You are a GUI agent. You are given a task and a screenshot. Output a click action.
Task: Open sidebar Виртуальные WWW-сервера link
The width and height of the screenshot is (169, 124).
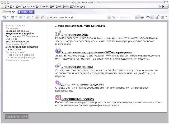(x=22, y=36)
